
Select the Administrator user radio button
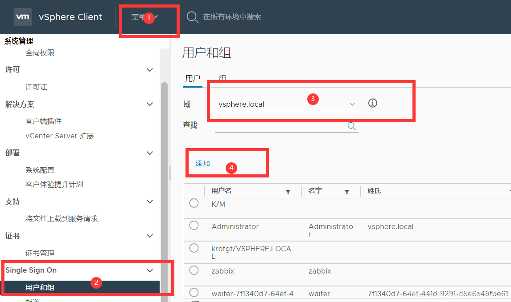point(194,225)
